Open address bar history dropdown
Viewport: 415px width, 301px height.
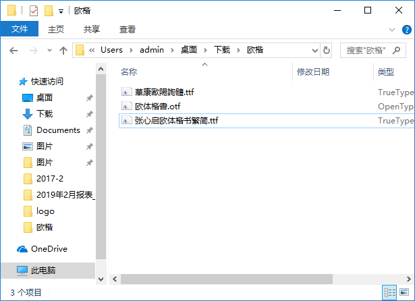point(315,51)
